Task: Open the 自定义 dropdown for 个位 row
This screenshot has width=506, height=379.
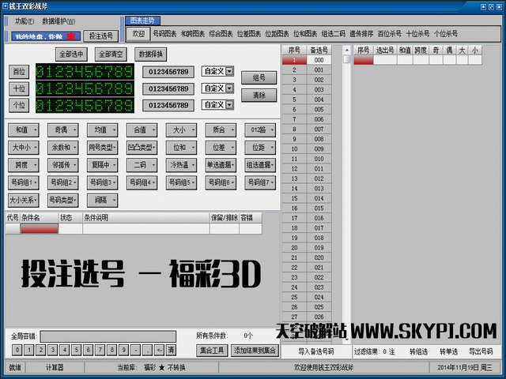Action: pos(229,105)
